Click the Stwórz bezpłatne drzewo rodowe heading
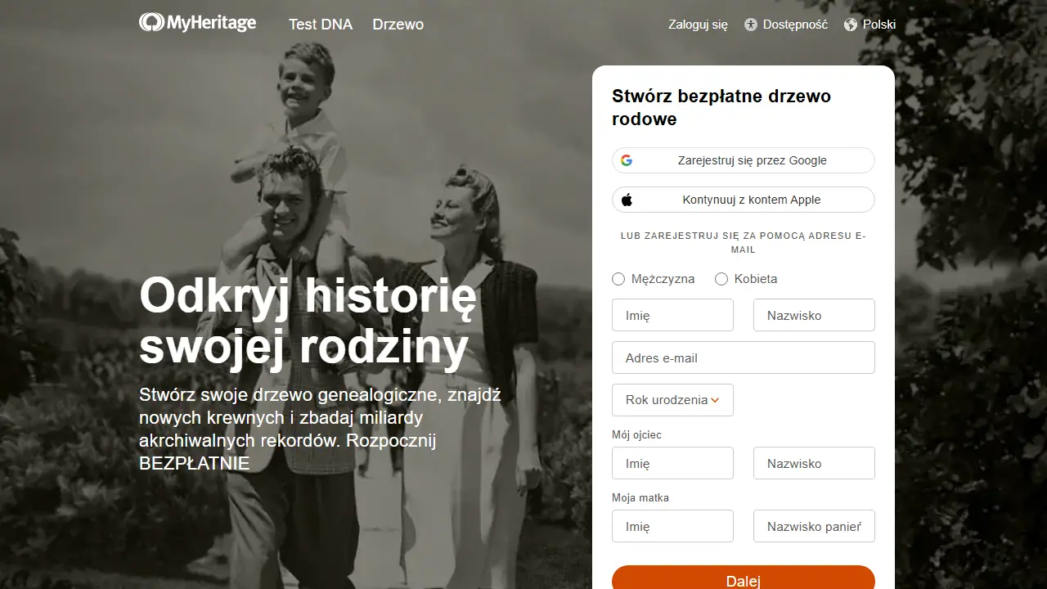This screenshot has height=589, width=1047. pos(721,107)
